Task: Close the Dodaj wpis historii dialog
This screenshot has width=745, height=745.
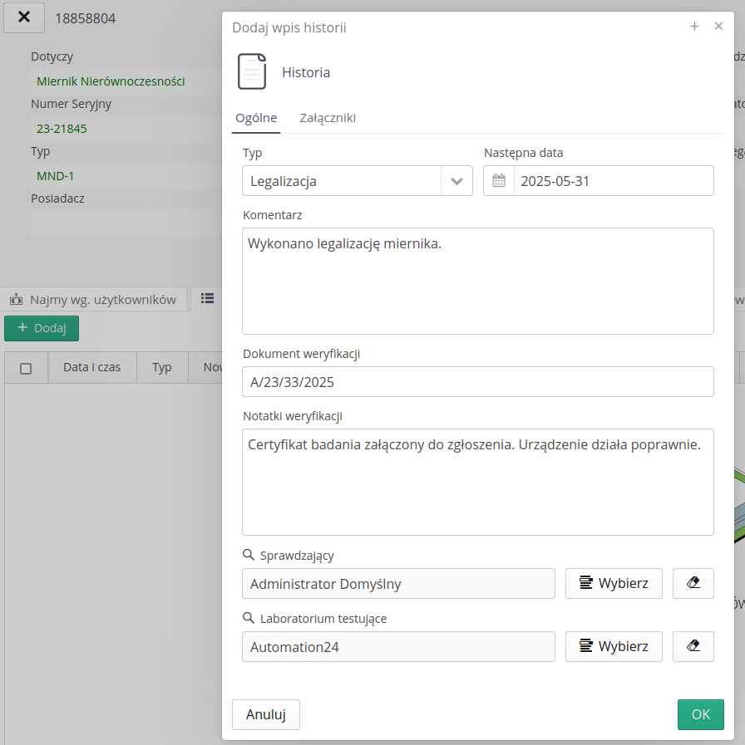Action: pos(718,27)
